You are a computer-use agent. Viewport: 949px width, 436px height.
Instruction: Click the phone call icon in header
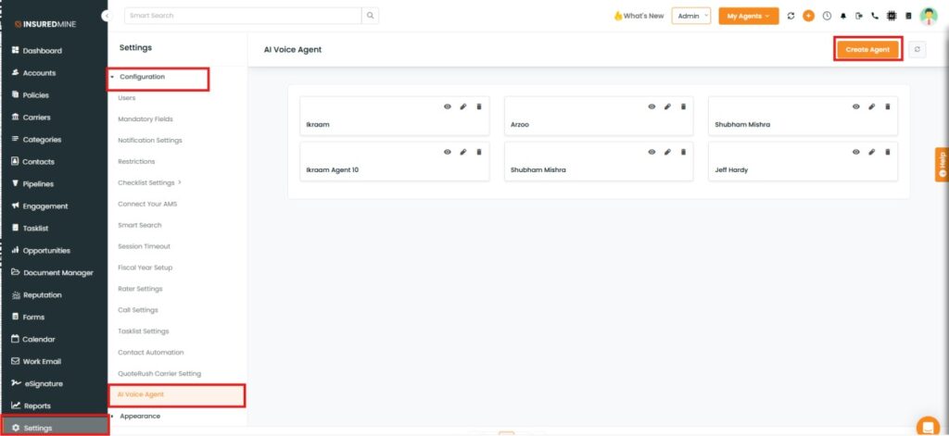click(x=875, y=16)
